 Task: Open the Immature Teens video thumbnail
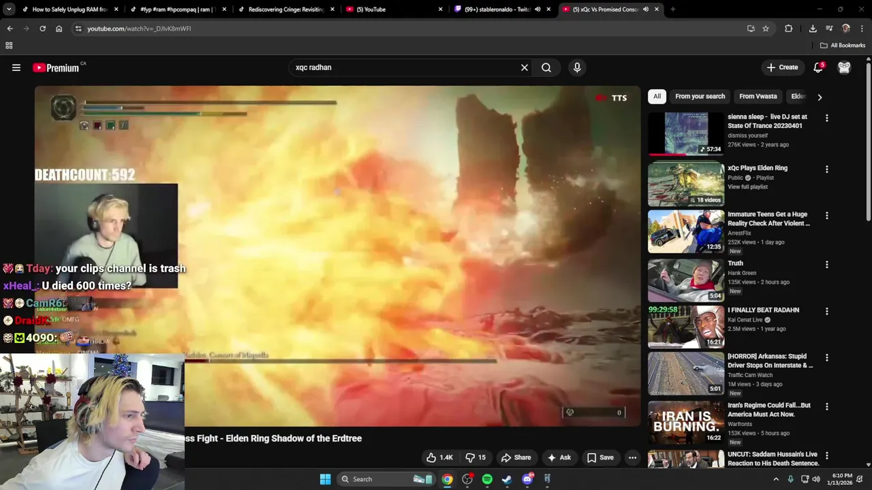[686, 231]
